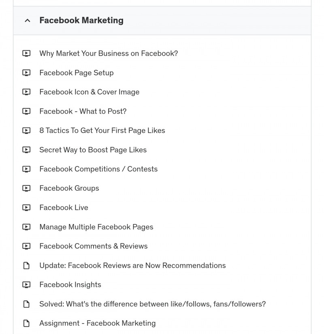Open Facebook - What to Post? lecture

pyautogui.click(x=83, y=112)
